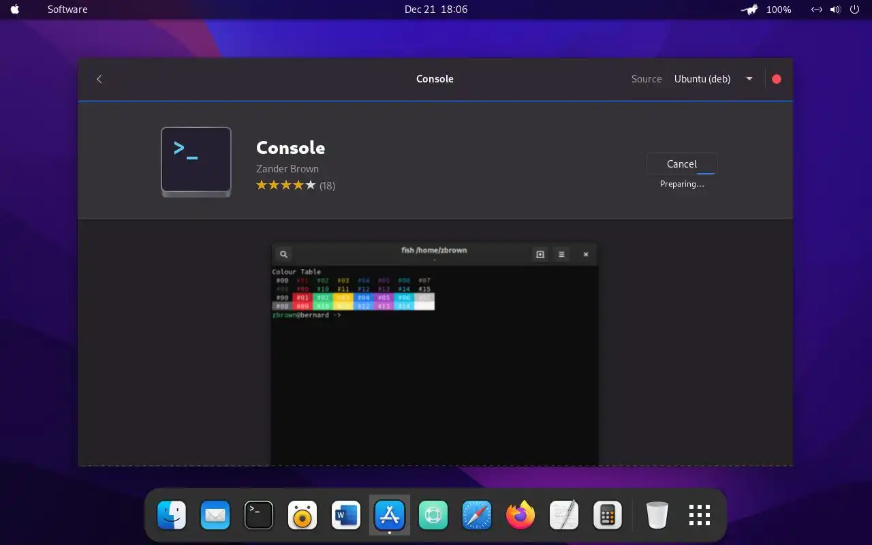Show all applications grid in the dock
This screenshot has width=872, height=545.
[x=700, y=516]
